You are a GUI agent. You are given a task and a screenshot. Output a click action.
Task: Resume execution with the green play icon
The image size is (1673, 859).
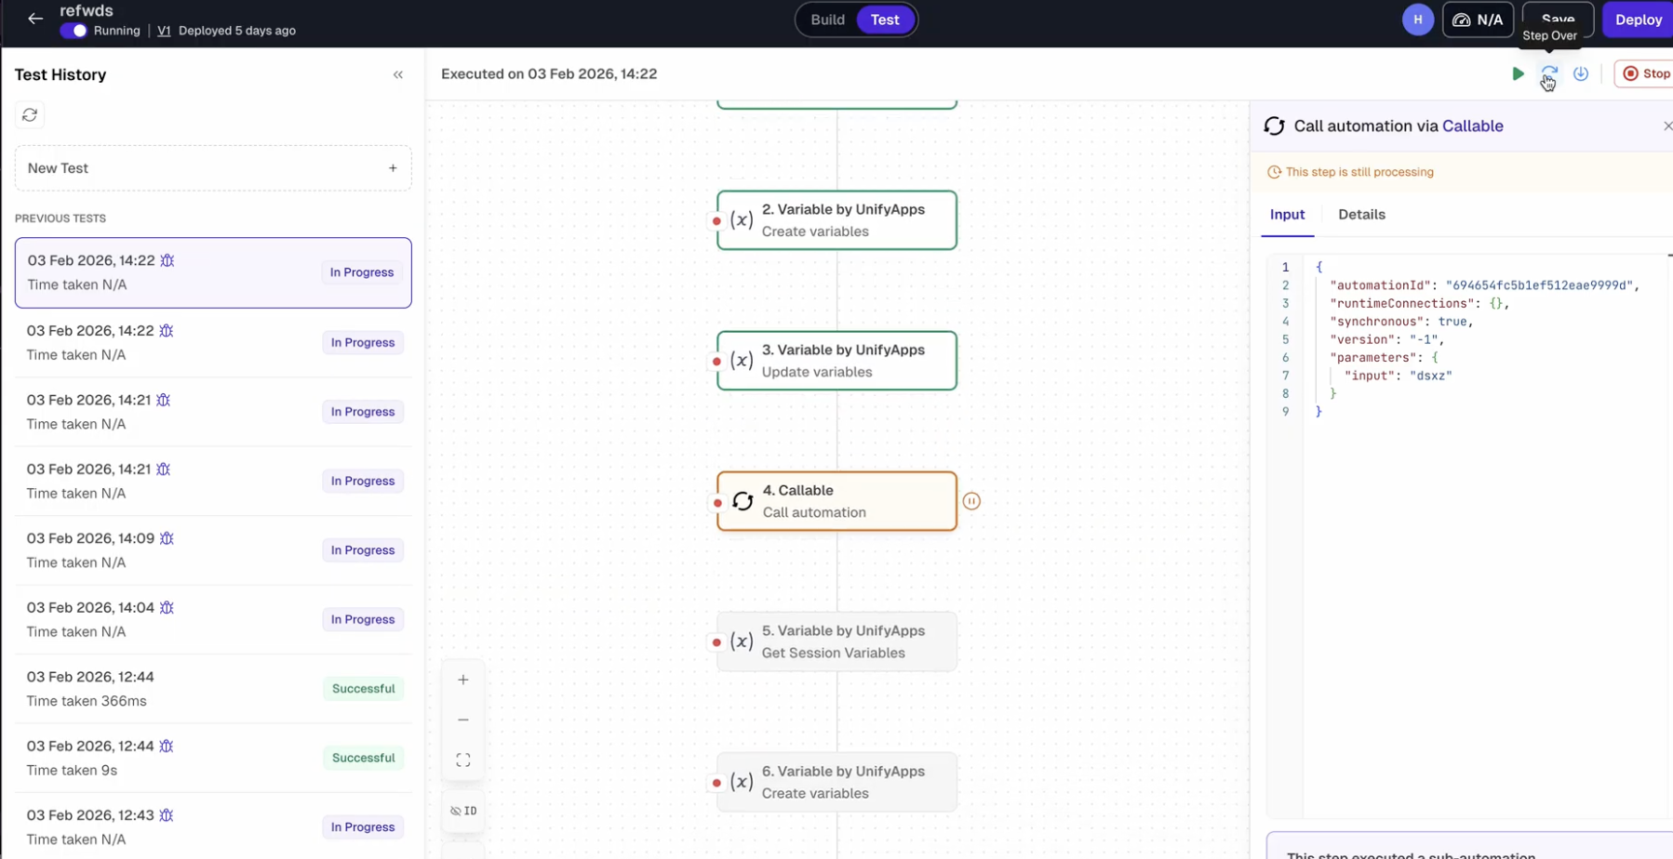tap(1518, 73)
